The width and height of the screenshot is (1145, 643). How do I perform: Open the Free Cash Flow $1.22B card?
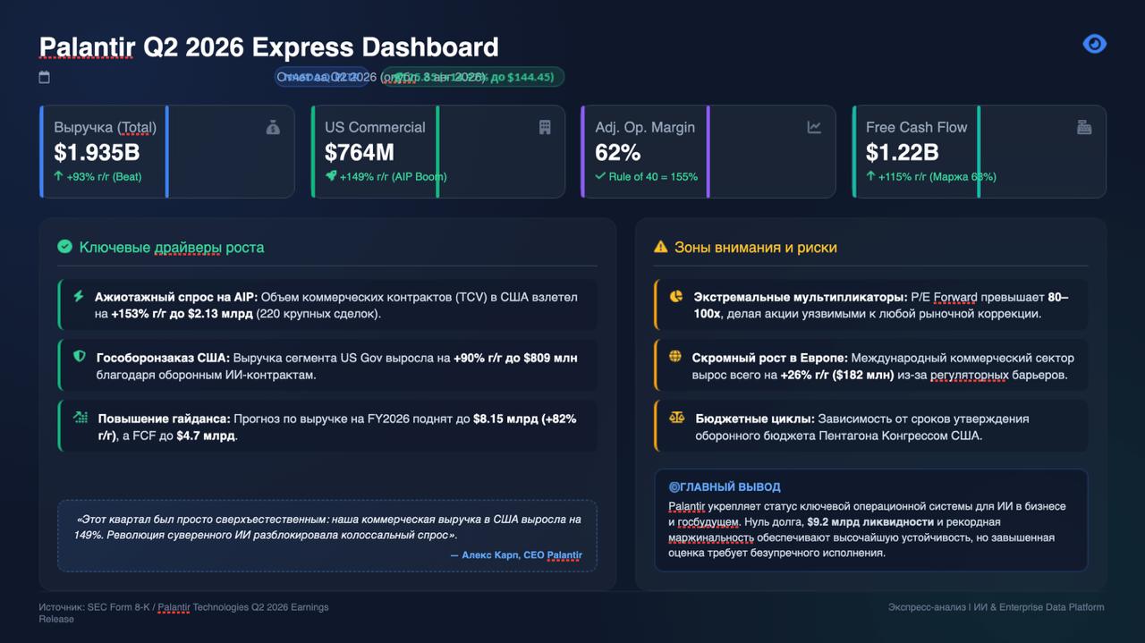980,151
